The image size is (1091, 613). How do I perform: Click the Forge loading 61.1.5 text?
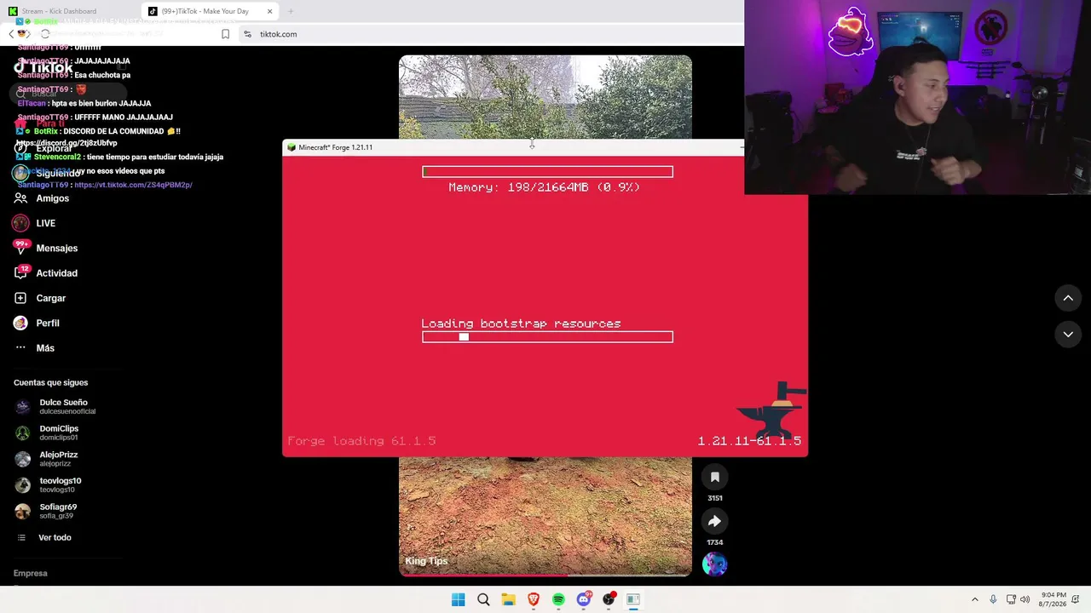tap(361, 441)
